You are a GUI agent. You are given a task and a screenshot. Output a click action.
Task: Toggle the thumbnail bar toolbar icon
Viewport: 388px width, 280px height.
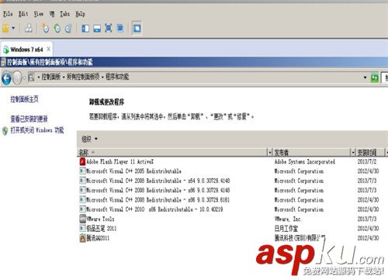point(97,29)
